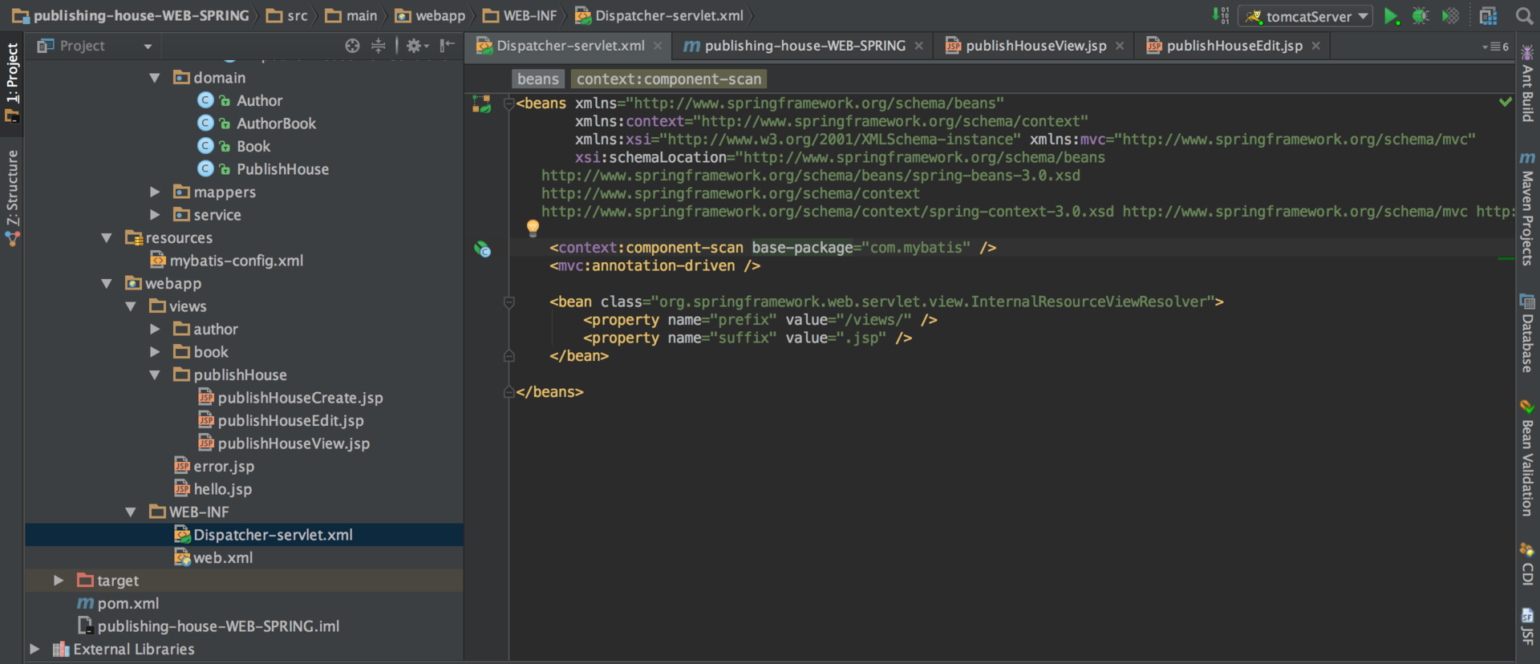
Task: Show hidden editor tabs list
Action: (1496, 47)
